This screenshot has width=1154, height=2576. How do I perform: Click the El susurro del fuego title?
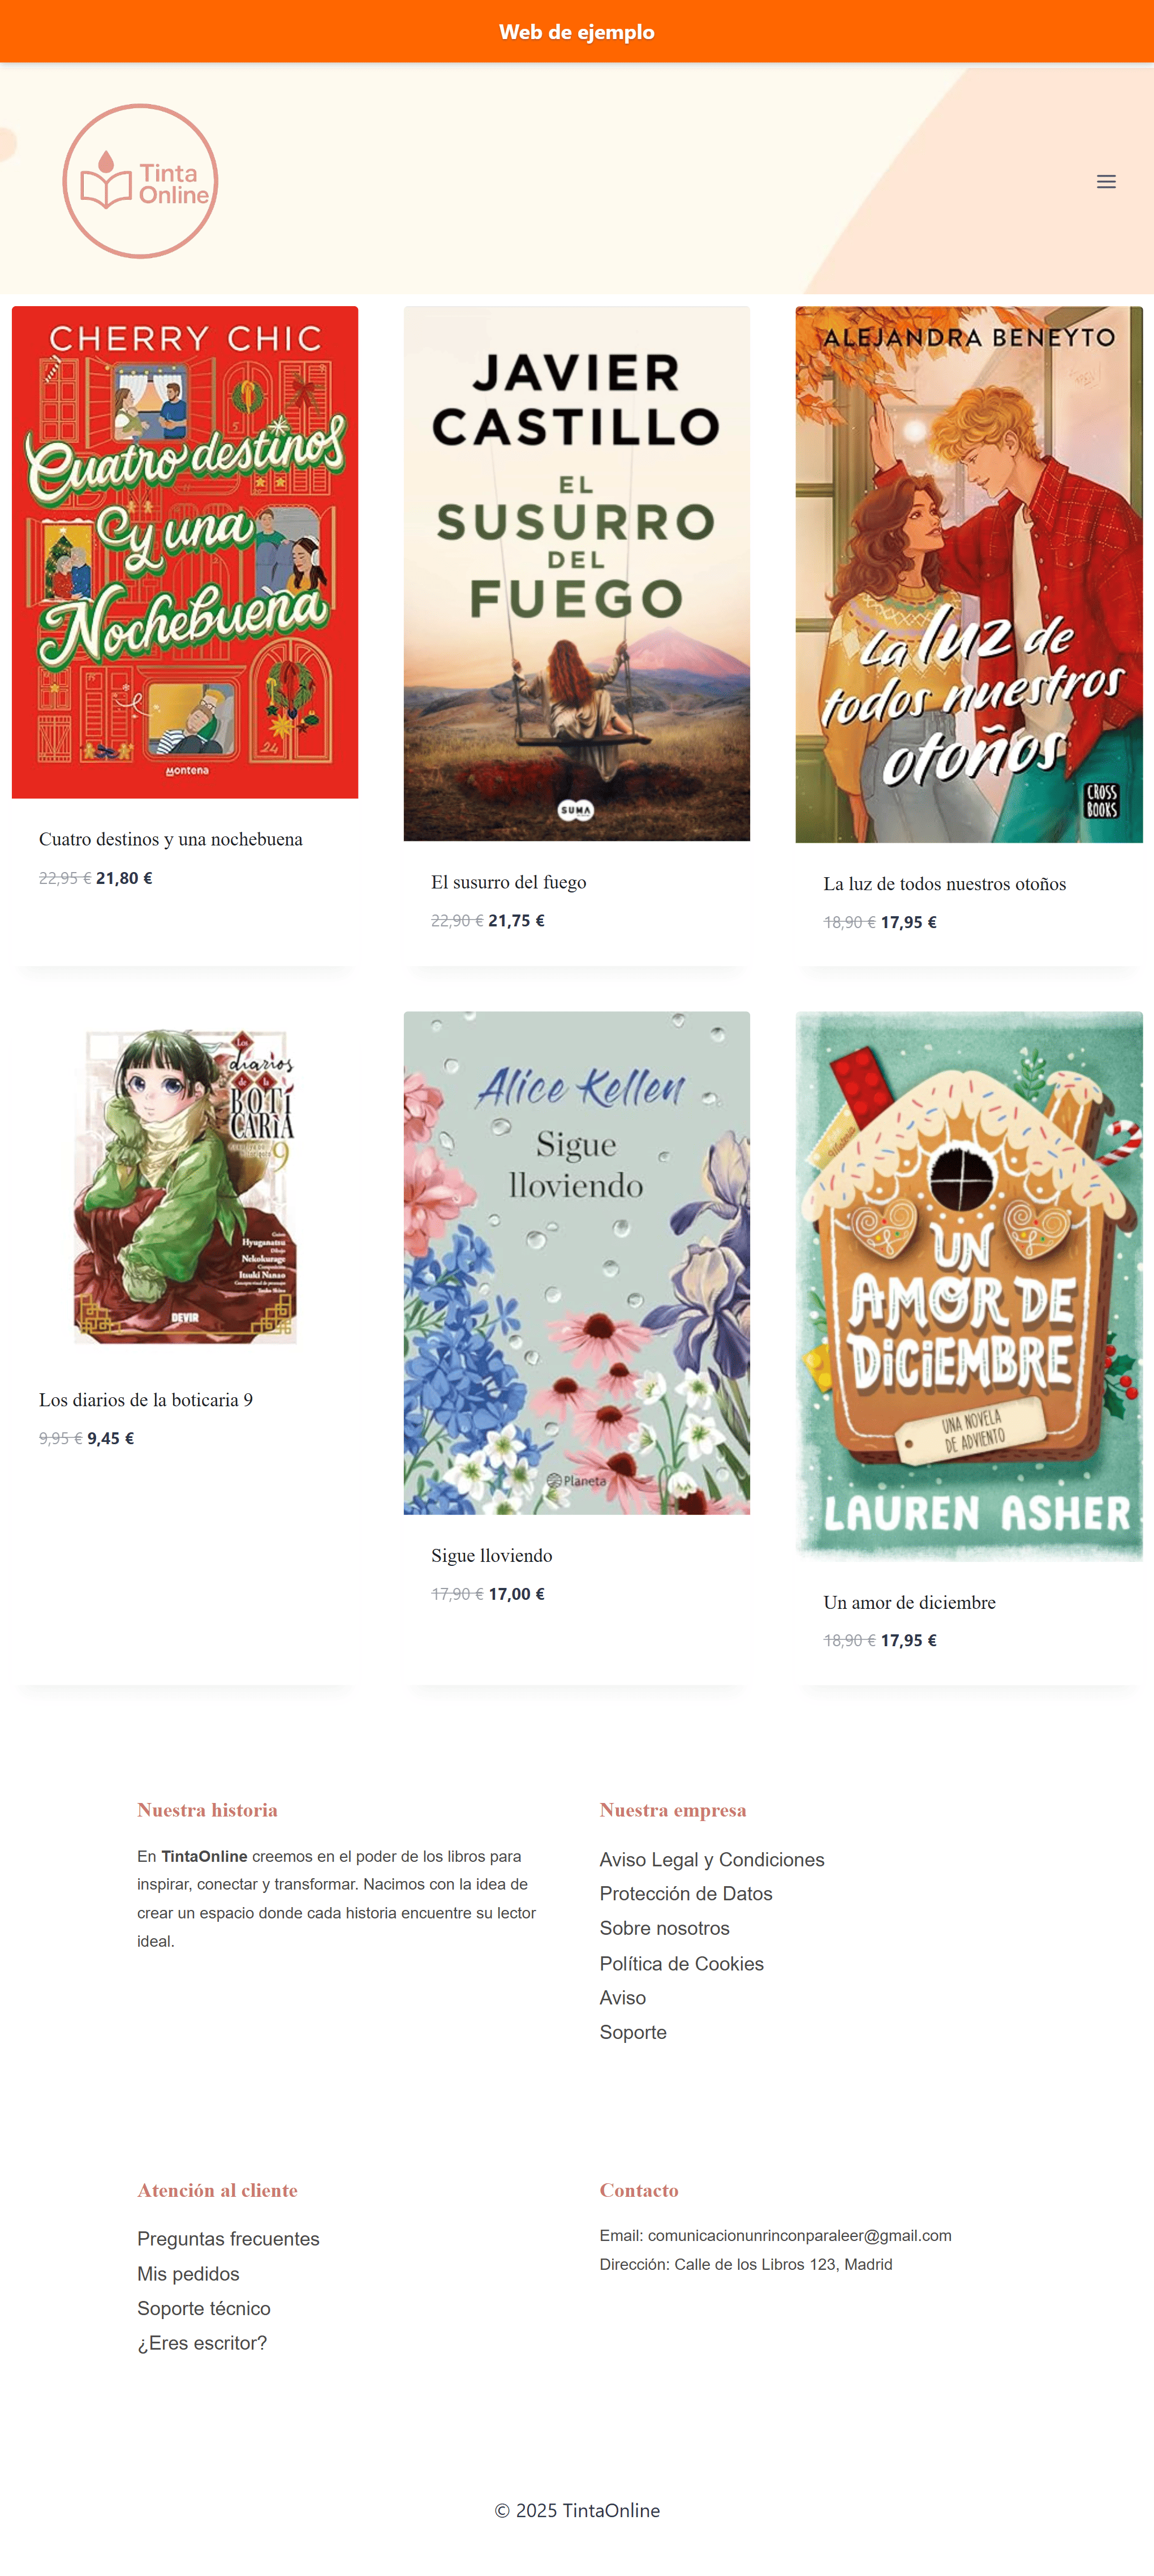click(508, 882)
